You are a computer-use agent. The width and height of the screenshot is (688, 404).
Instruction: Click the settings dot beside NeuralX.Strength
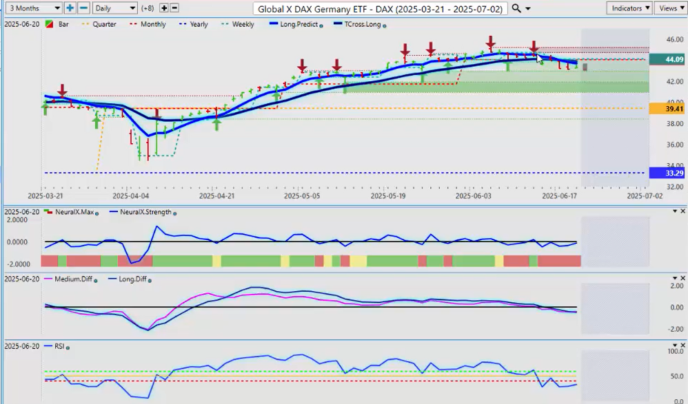coord(174,213)
